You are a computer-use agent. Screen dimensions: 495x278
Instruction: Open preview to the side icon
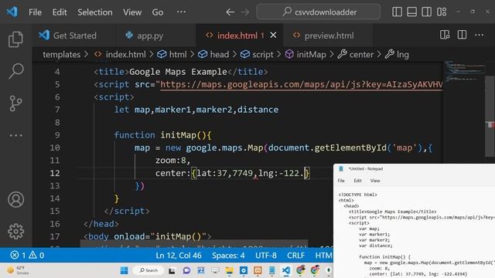445,35
